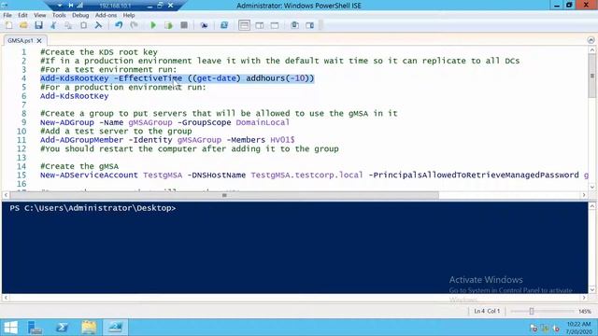
Task: Run selection icon in toolbar
Action: pyautogui.click(x=168, y=25)
